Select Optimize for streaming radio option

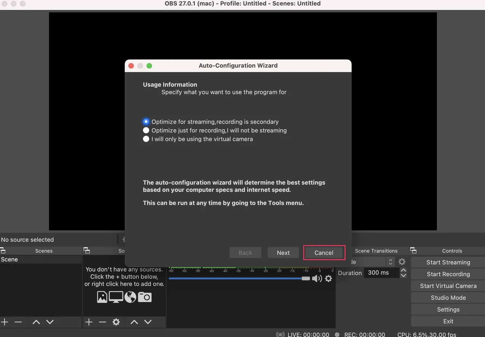point(146,122)
